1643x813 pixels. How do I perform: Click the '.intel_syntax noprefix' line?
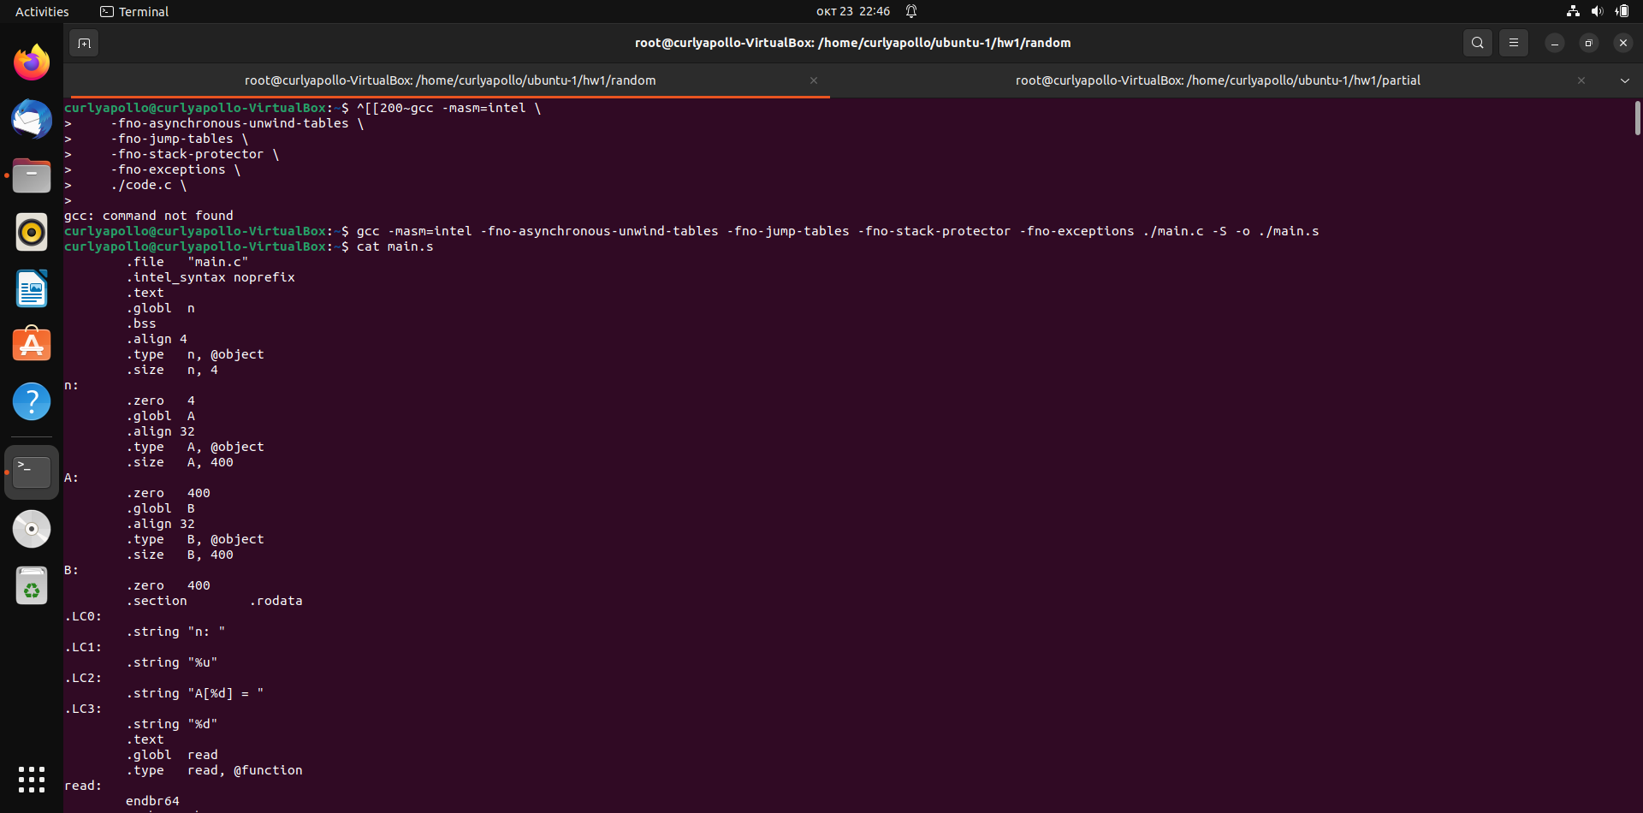[211, 277]
